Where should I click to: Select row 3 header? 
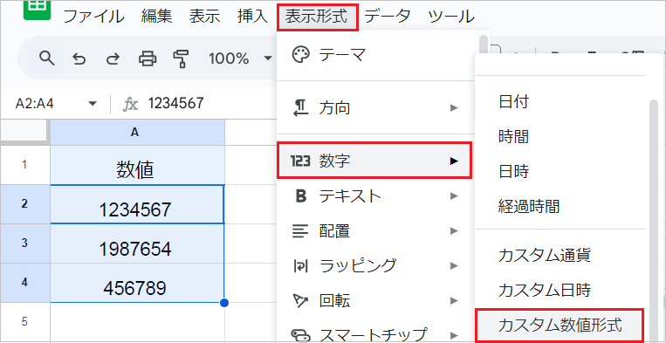25,244
